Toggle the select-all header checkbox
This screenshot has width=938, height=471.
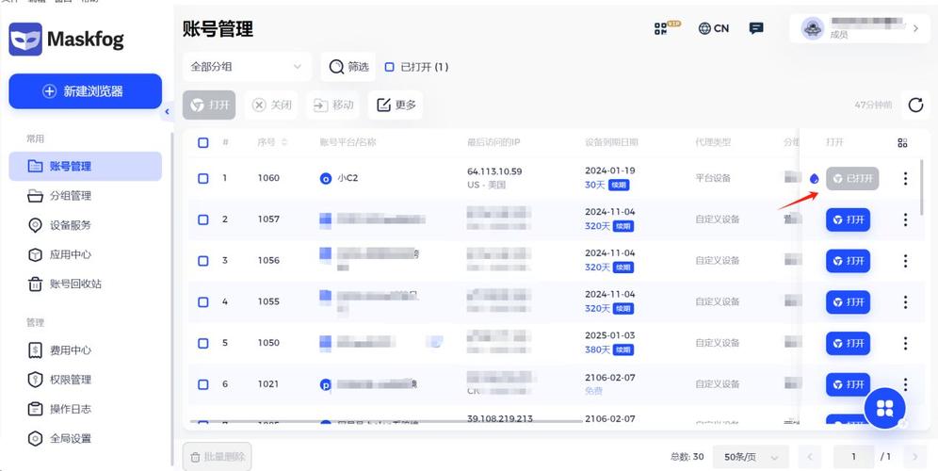tap(203, 142)
